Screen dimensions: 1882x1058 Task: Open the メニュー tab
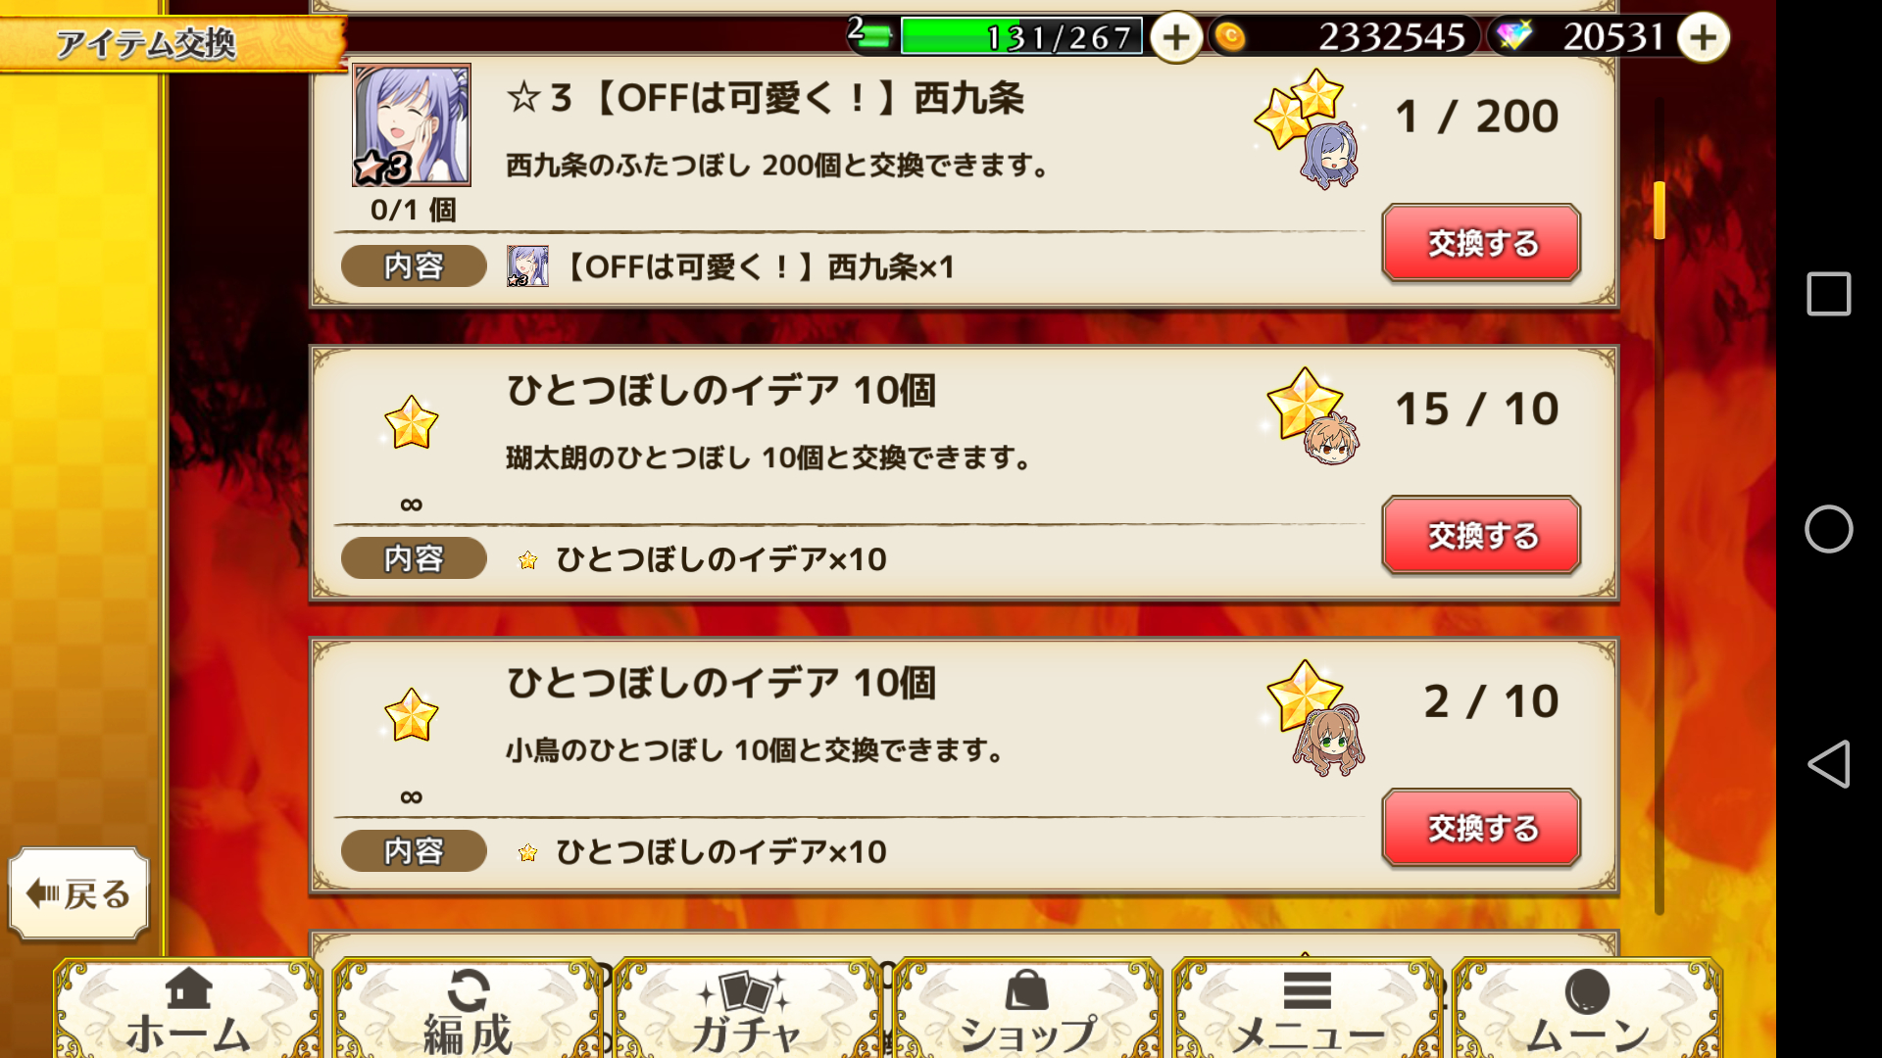1307,1009
